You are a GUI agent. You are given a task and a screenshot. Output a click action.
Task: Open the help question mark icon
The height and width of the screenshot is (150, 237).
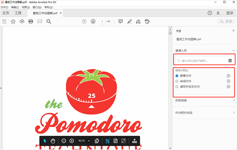click(210, 13)
